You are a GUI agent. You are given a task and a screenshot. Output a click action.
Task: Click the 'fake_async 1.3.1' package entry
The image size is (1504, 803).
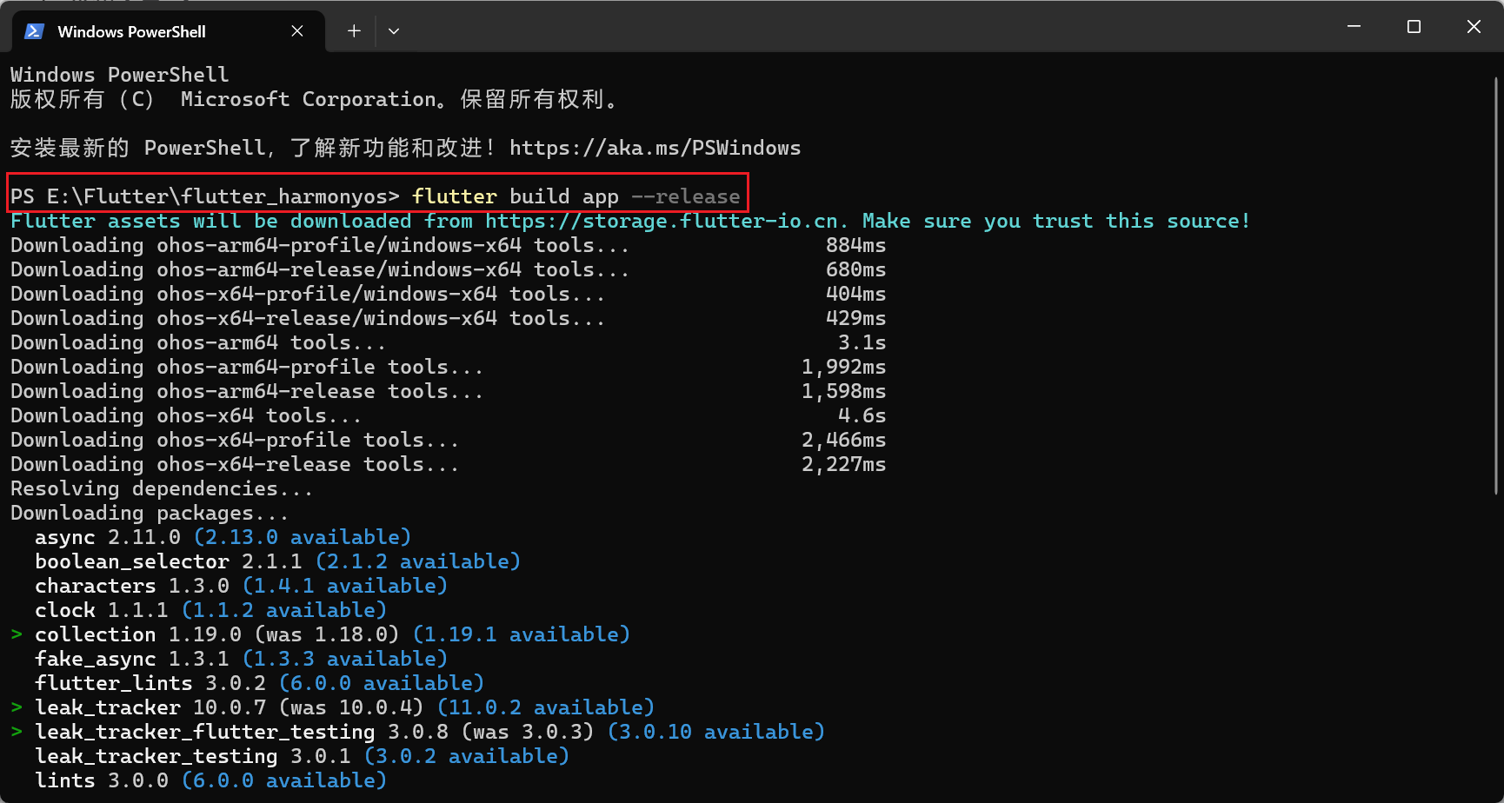[132, 659]
